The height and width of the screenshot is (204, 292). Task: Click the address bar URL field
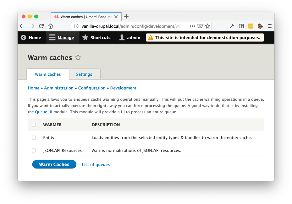point(130,26)
